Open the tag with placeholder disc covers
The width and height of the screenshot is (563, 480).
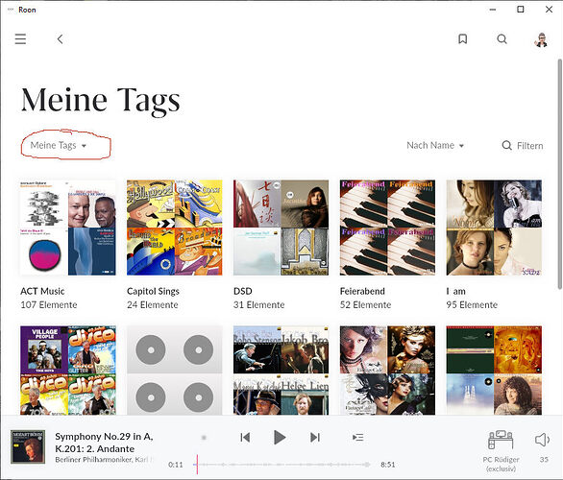pyautogui.click(x=175, y=371)
